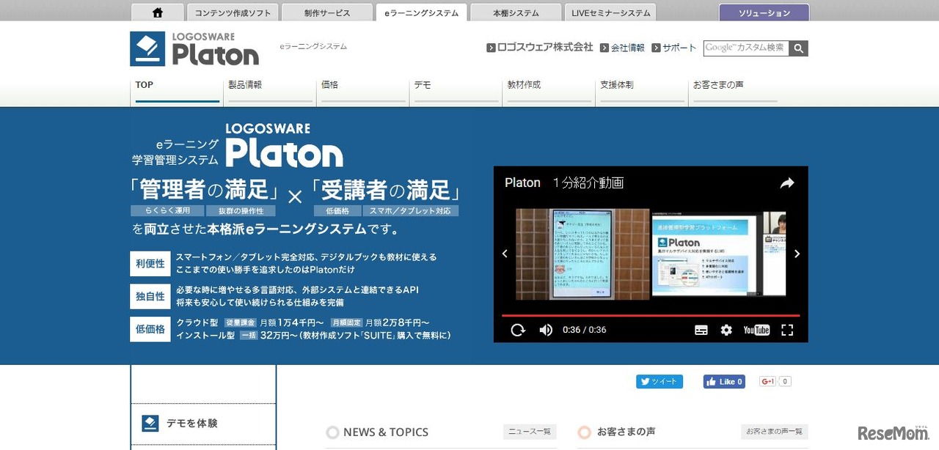The width and height of the screenshot is (939, 450).
Task: Mute the video player audio
Action: (x=545, y=330)
